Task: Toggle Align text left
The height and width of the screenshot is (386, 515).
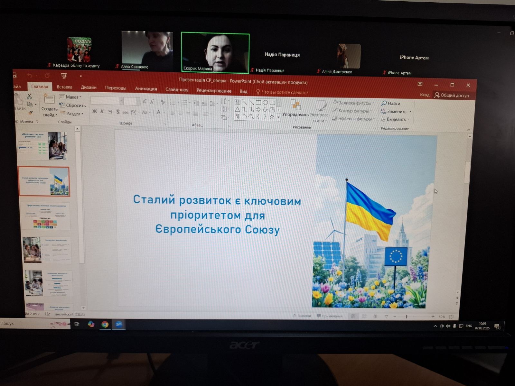Action: tap(173, 114)
